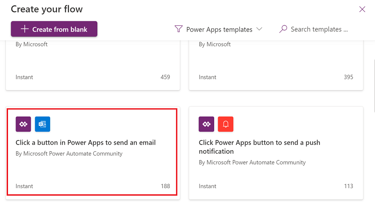Click the red bell notification icon
Viewport: 375px width, 209px height.
click(226, 124)
